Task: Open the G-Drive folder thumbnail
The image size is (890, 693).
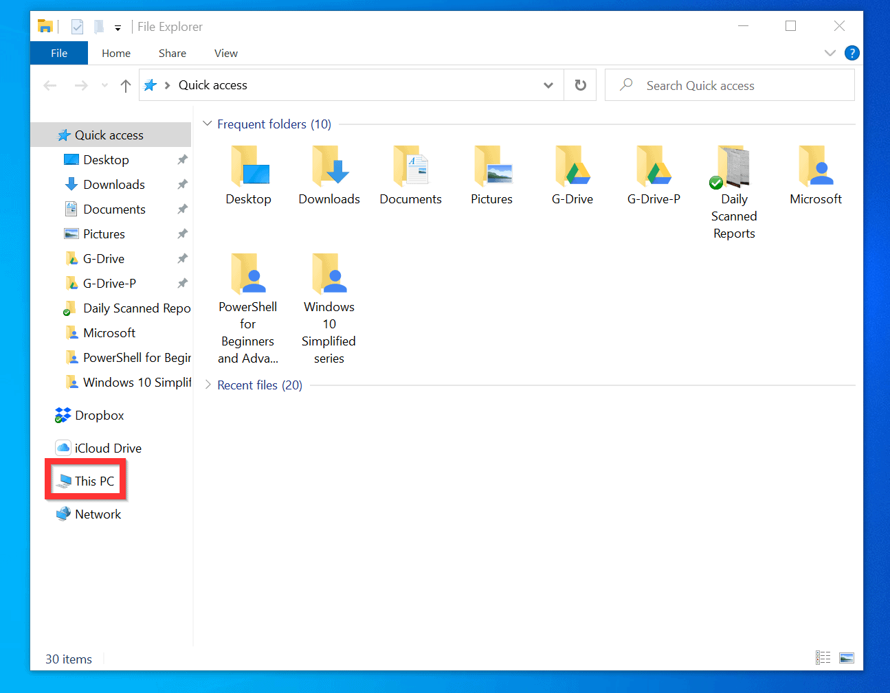Action: pyautogui.click(x=572, y=167)
